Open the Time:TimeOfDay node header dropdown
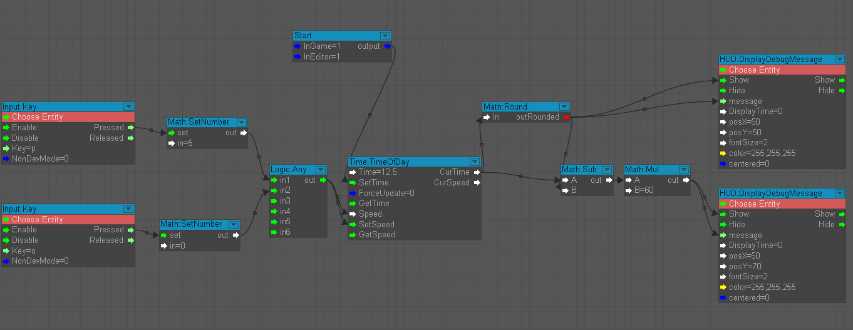This screenshot has width=853, height=330. pos(475,162)
